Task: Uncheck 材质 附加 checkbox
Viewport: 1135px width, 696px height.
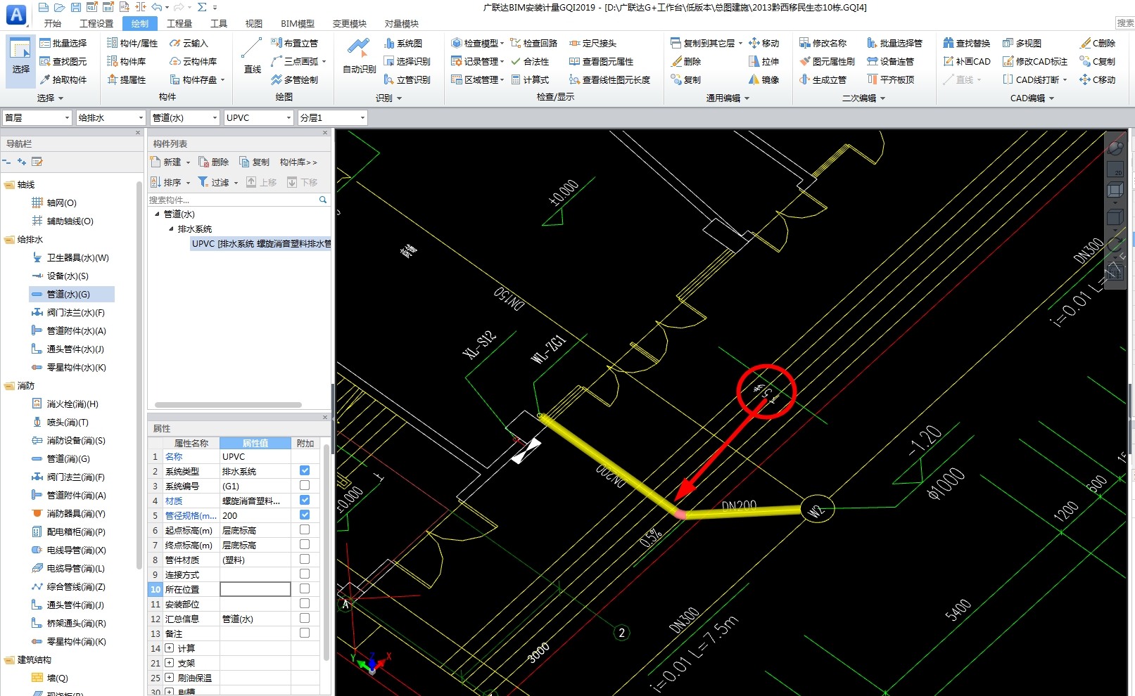Action: click(x=305, y=500)
